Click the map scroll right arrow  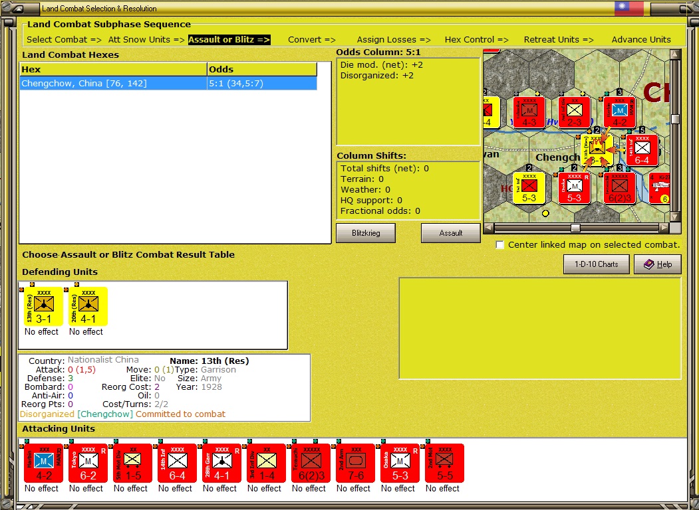664,228
